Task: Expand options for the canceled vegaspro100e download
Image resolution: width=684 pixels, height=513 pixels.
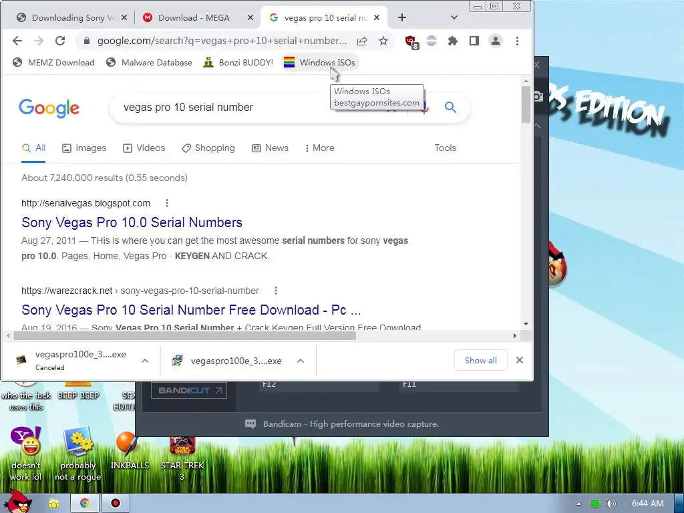Action: [x=145, y=361]
